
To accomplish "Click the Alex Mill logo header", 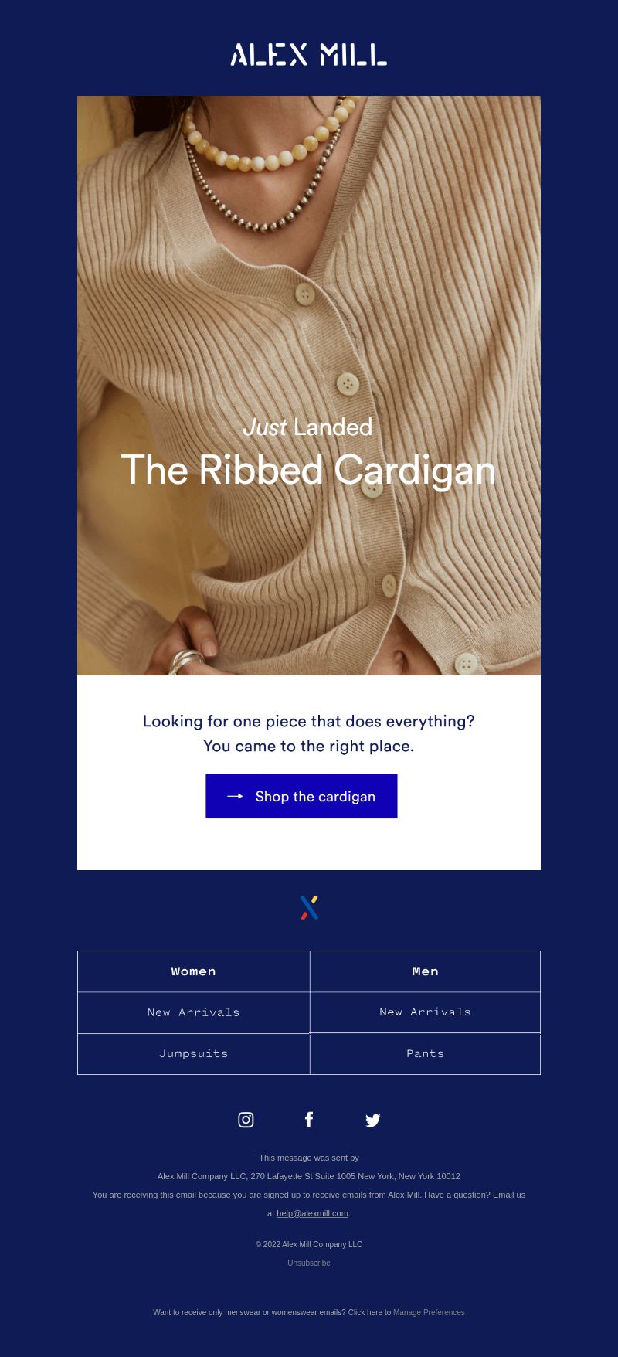I will (309, 54).
